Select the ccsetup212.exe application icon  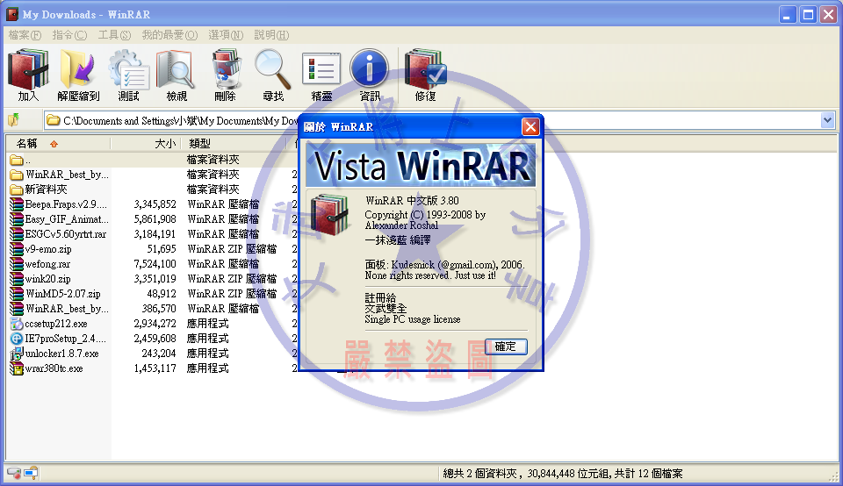[x=17, y=324]
